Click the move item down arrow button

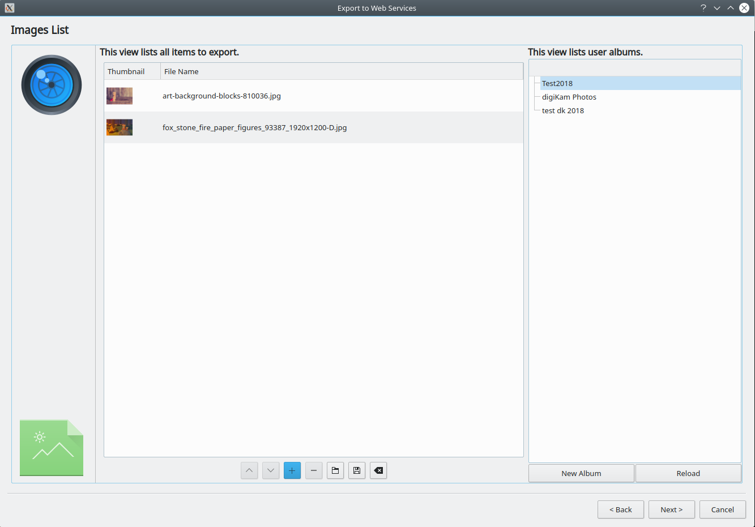(271, 470)
